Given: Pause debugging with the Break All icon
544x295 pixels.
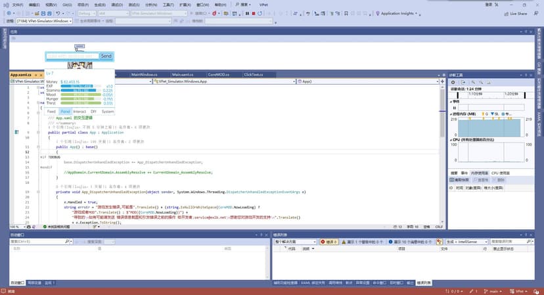Looking at the screenshot, I should [x=248, y=14].
